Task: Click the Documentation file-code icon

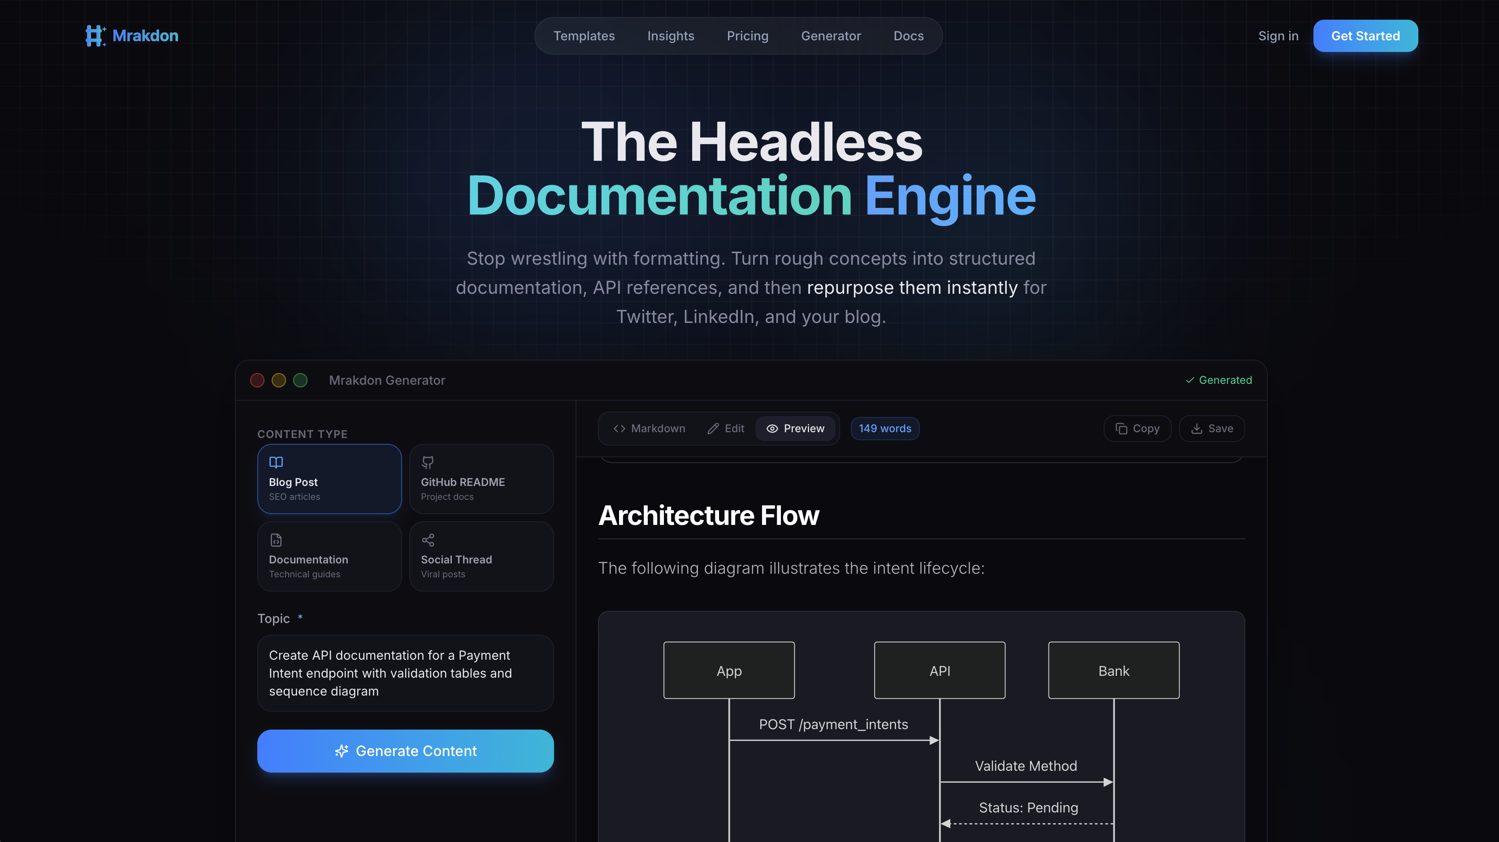Action: tap(276, 540)
